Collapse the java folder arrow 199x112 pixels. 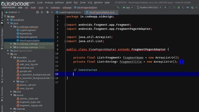[8, 23]
